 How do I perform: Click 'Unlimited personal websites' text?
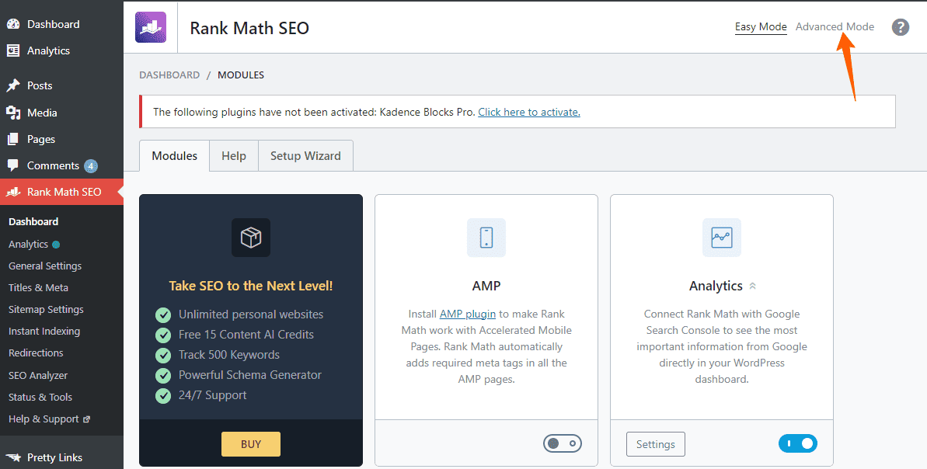coord(251,314)
